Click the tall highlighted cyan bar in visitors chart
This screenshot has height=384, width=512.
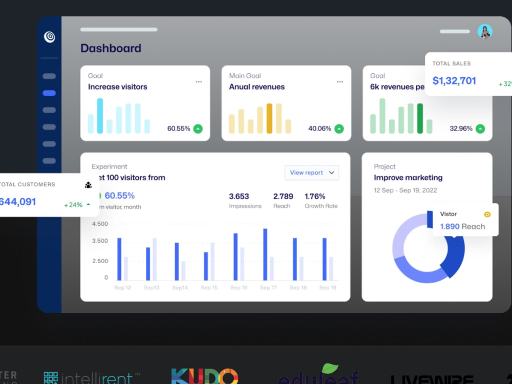[100, 116]
